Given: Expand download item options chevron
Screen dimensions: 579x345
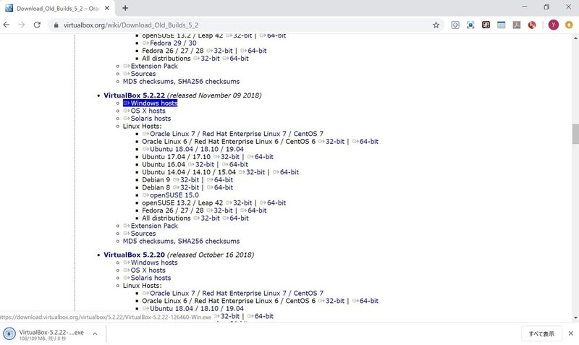Looking at the screenshot, I should tap(95, 333).
